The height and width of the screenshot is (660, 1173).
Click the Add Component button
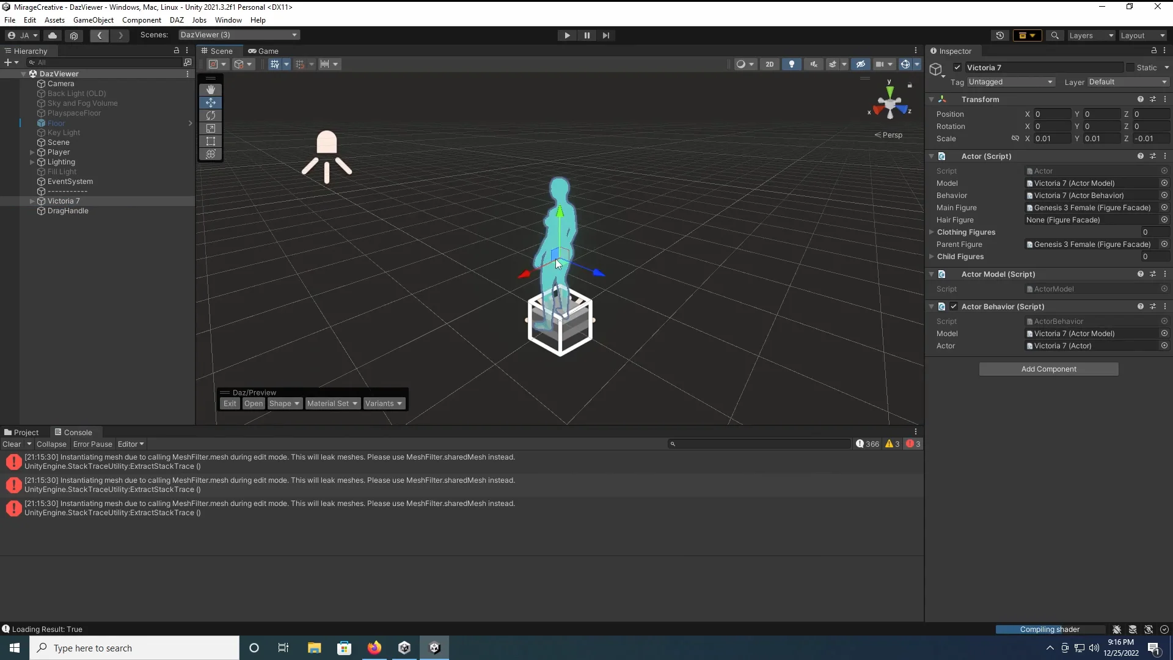pyautogui.click(x=1048, y=369)
